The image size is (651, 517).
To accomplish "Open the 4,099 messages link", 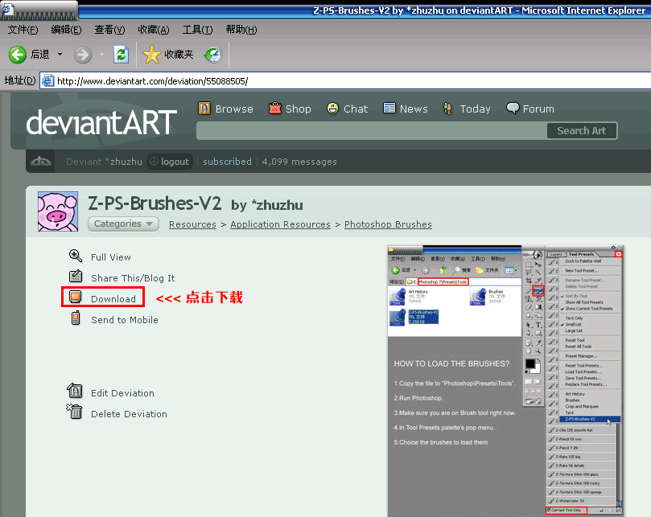I will point(299,162).
